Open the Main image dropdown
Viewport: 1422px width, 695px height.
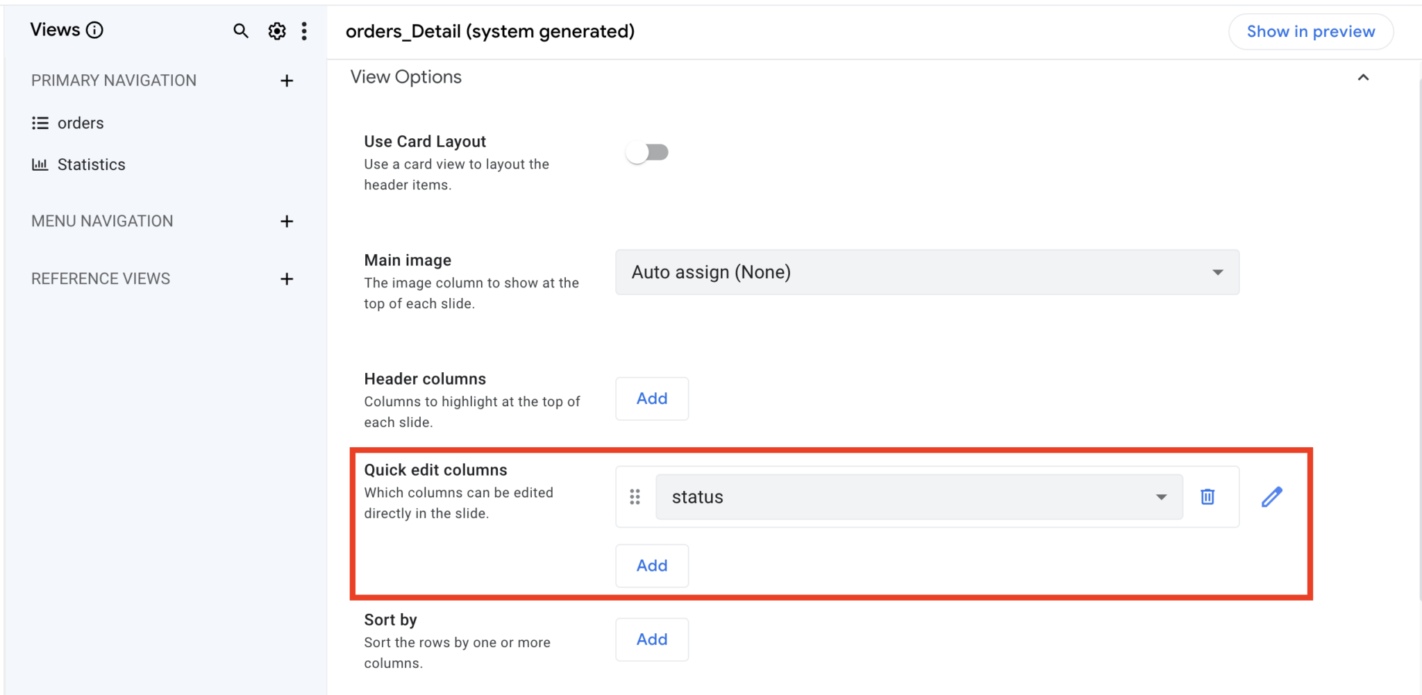[x=927, y=272]
